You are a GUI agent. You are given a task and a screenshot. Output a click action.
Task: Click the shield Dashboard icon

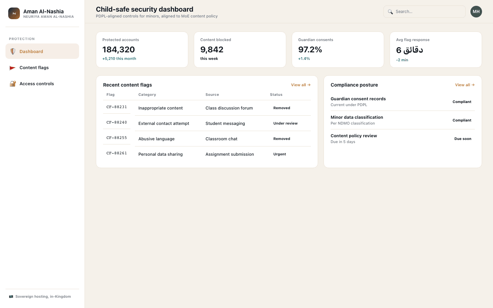13,51
